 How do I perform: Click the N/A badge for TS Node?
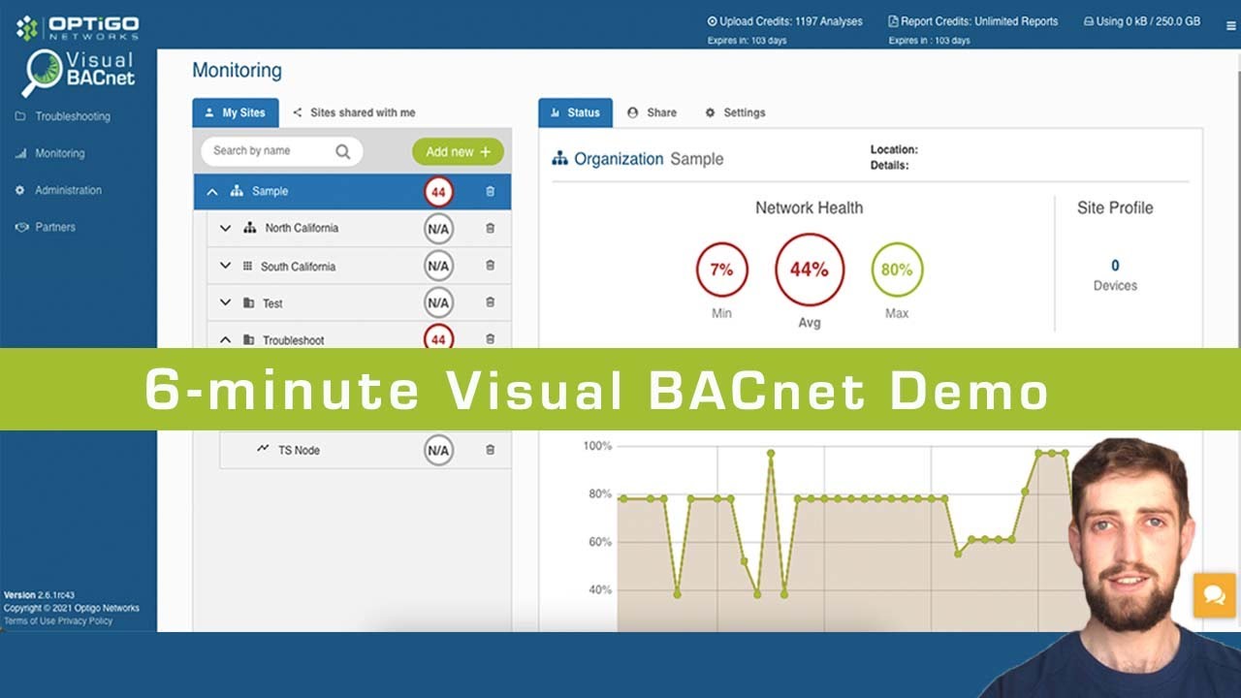[438, 450]
